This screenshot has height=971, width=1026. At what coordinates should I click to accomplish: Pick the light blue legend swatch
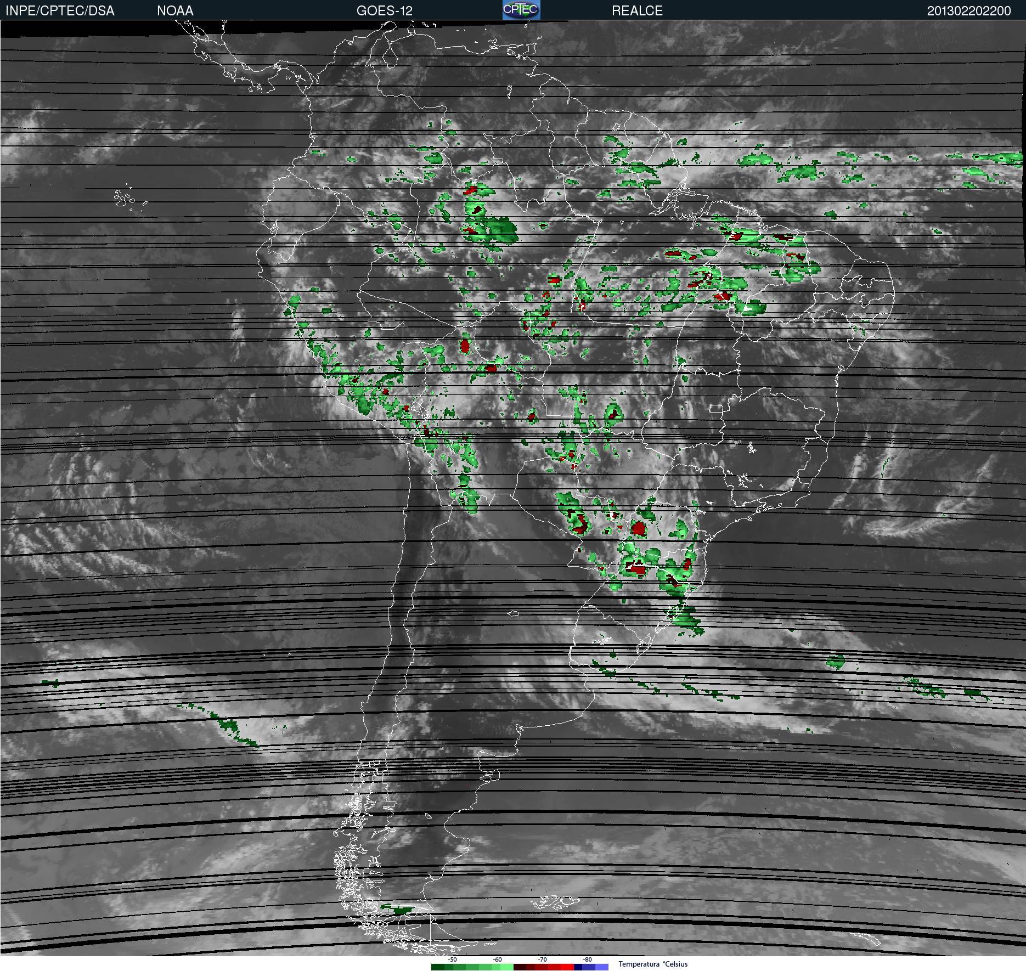coord(602,967)
